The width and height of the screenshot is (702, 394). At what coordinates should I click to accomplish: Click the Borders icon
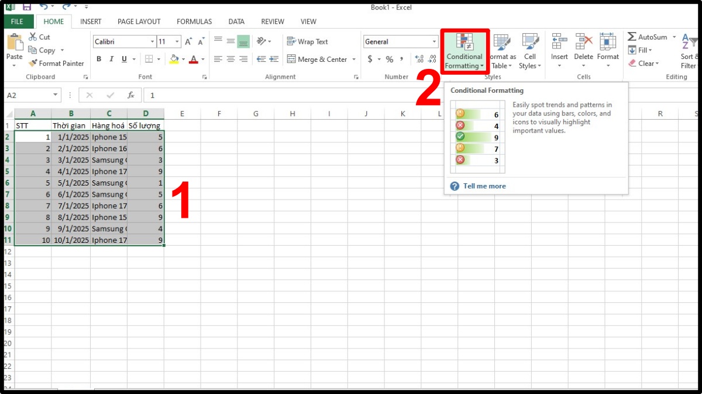click(149, 59)
